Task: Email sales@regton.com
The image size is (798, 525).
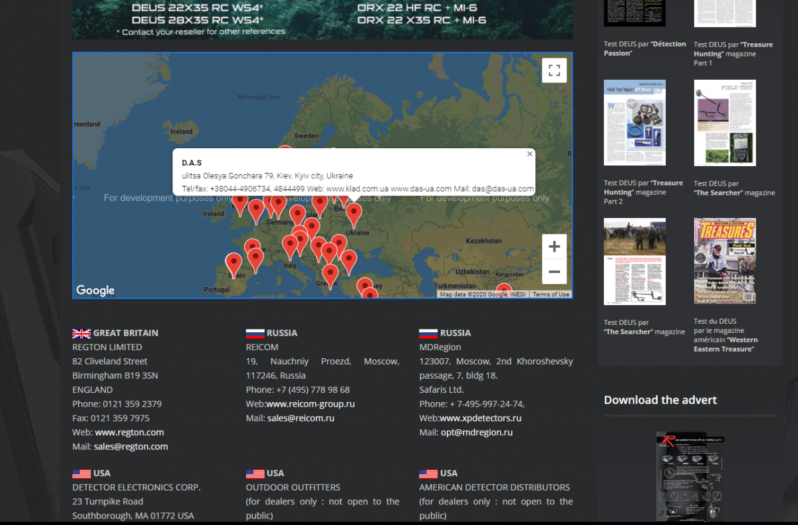Action: click(130, 447)
